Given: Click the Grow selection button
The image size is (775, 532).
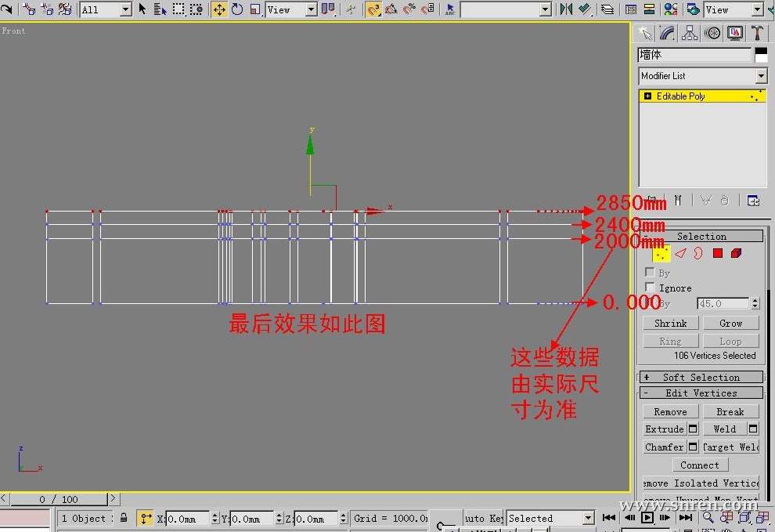Looking at the screenshot, I should click(x=731, y=323).
